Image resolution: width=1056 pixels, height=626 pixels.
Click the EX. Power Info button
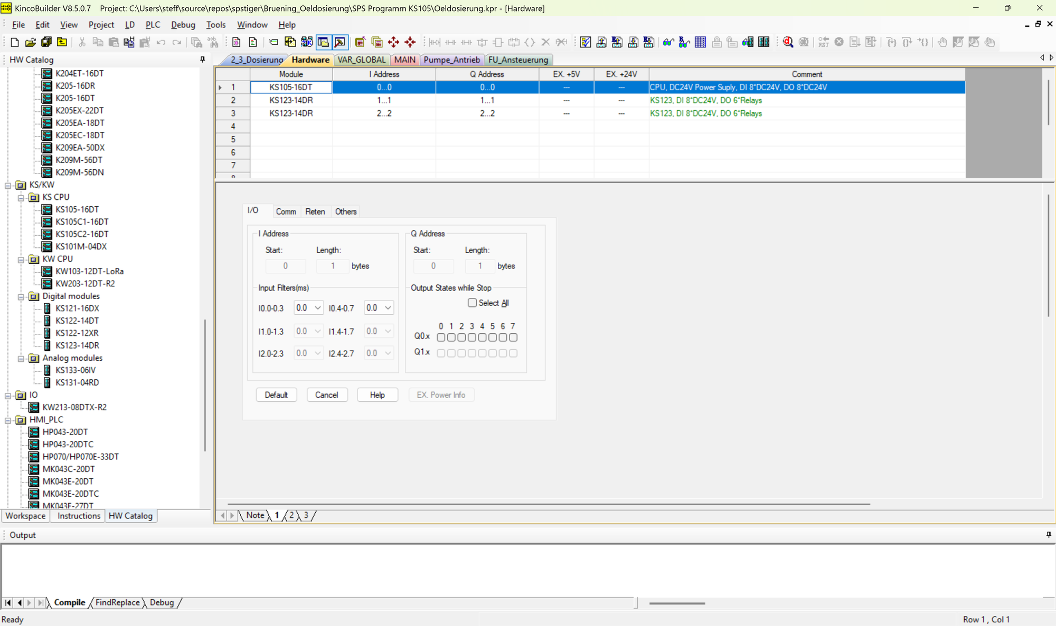[441, 394]
